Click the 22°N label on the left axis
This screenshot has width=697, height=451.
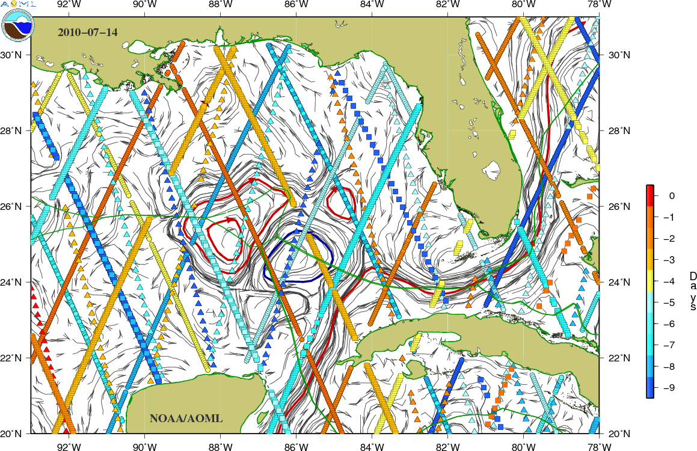coord(12,358)
